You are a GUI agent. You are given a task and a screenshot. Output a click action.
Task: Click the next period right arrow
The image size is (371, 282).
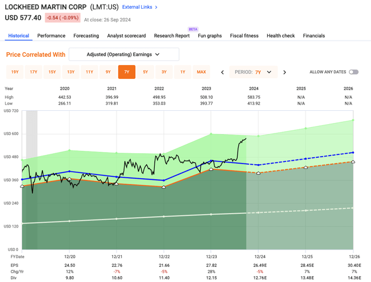coord(285,72)
